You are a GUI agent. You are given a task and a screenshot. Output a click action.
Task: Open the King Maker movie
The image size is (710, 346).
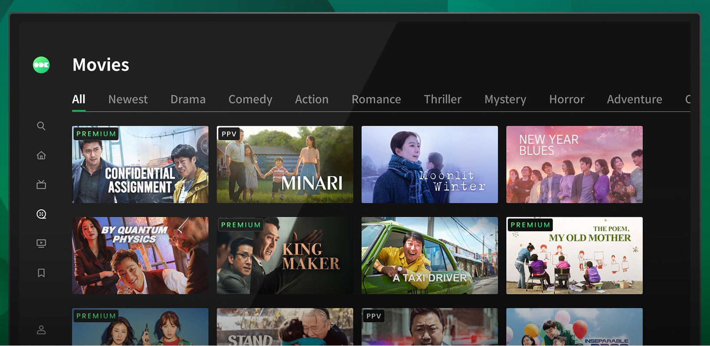tap(285, 256)
